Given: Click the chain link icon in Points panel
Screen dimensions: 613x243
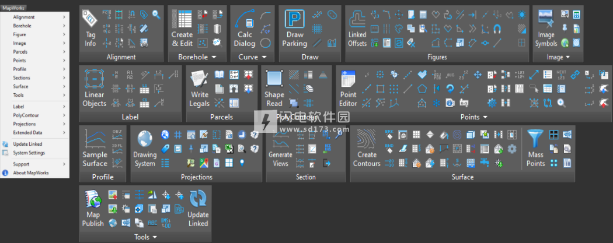Looking at the screenshot, I should pos(574,75).
